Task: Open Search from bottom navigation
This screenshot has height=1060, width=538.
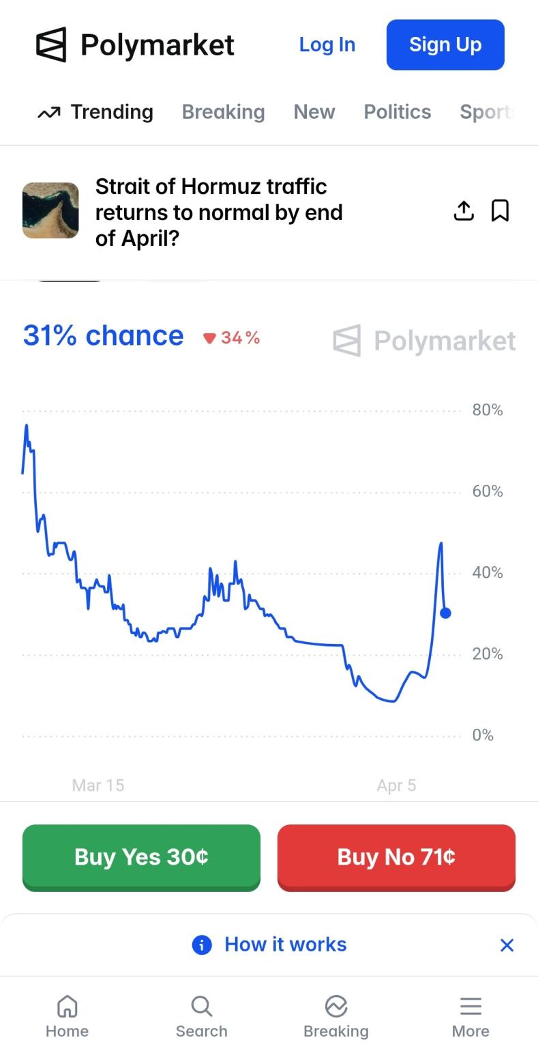Action: [x=201, y=1016]
